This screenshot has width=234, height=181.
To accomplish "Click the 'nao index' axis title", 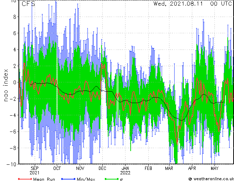I will pos(6,85).
